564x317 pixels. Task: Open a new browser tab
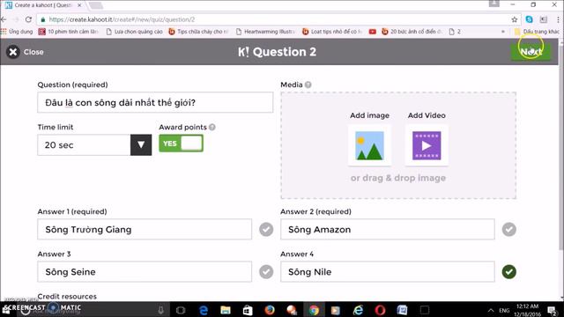click(96, 5)
